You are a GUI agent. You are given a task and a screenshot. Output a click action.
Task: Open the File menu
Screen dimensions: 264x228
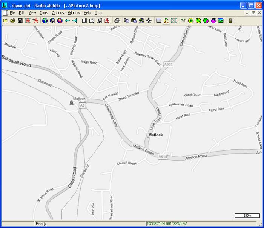tap(12, 13)
